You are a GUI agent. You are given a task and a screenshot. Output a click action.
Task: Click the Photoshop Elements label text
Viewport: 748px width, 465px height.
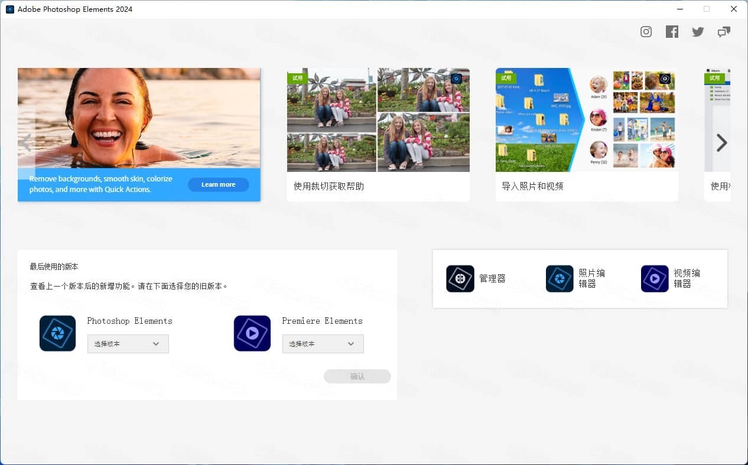click(x=130, y=321)
